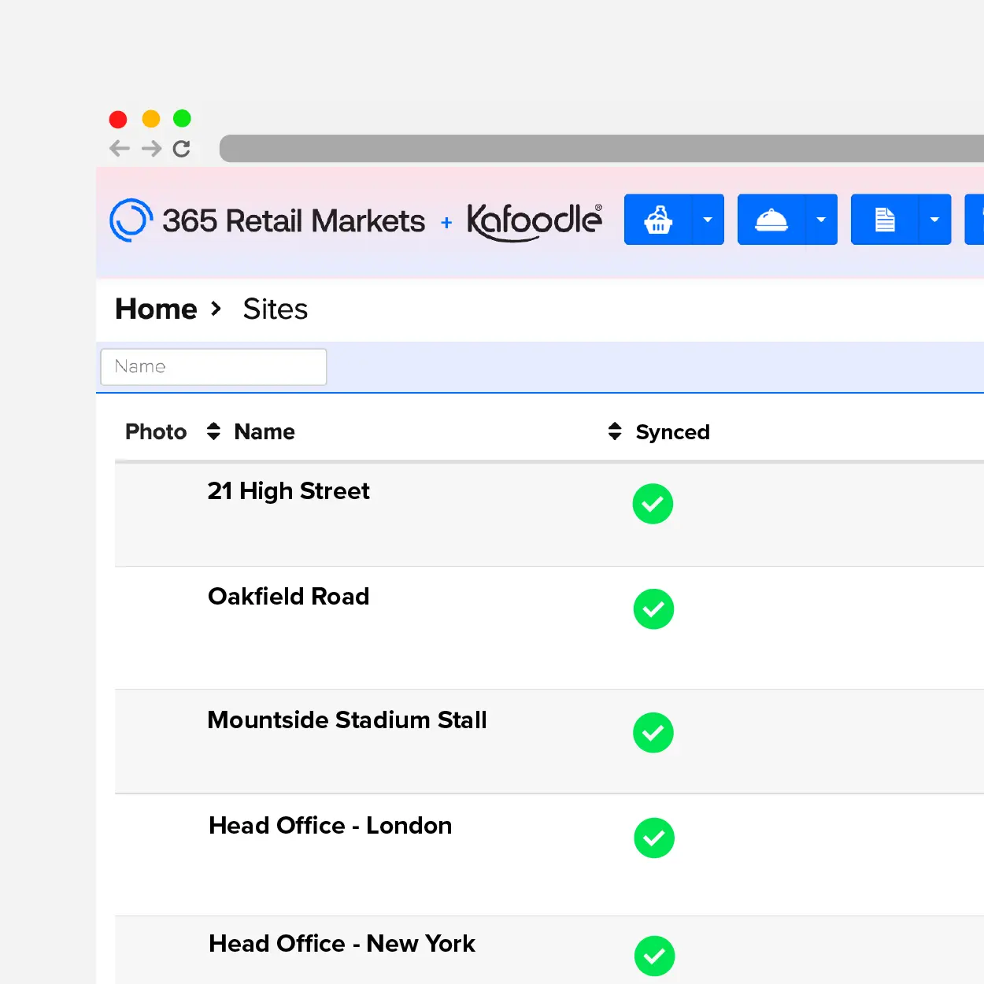
Task: Click the yellow window minimize dot
Action: point(150,119)
